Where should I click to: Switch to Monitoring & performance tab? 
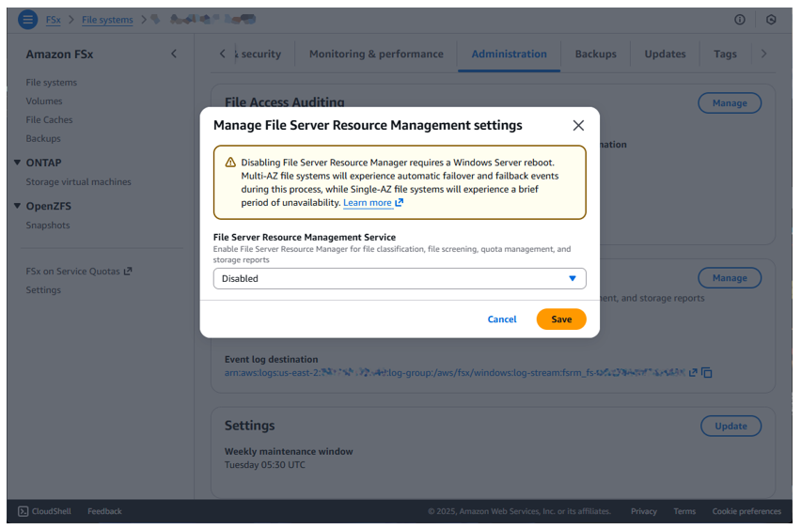[376, 54]
